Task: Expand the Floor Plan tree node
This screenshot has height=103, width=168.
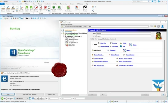Action: (65, 38)
